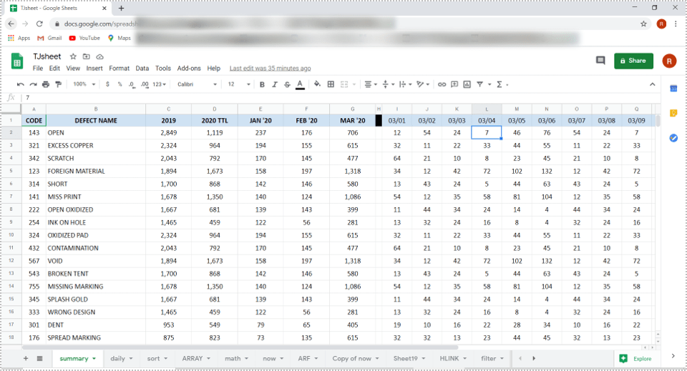Click the print icon in toolbar

(x=46, y=84)
